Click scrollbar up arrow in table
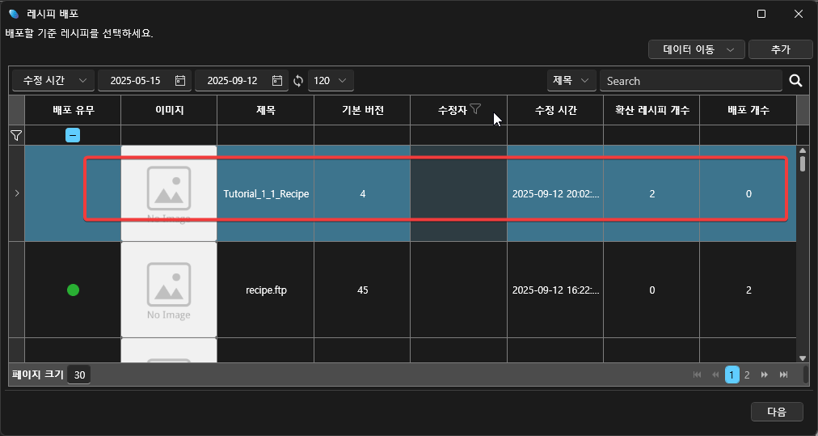The image size is (818, 436). [803, 150]
